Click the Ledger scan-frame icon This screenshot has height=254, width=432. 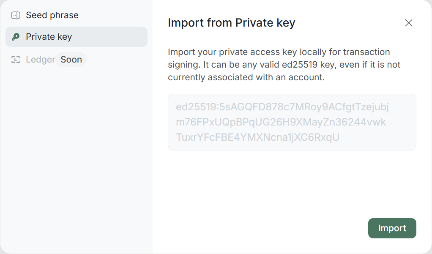click(x=16, y=60)
